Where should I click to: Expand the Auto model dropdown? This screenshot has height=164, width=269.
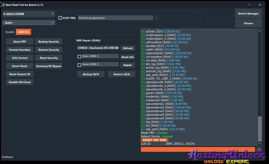click(29, 23)
